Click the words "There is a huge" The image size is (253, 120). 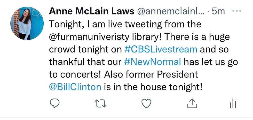[197, 37]
